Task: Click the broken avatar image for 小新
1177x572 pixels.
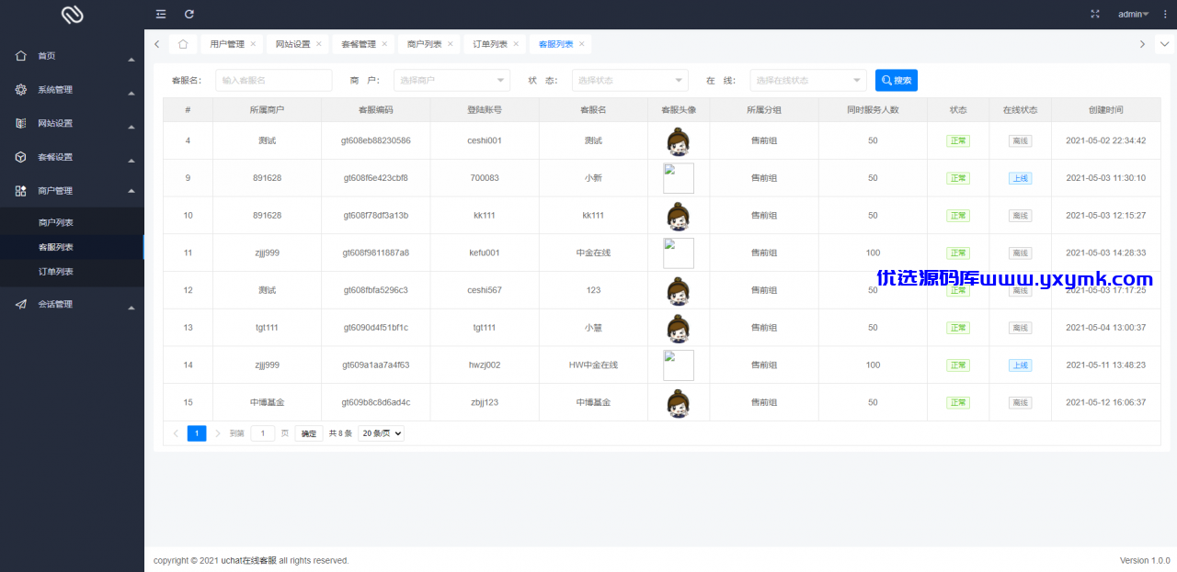Action: tap(679, 178)
